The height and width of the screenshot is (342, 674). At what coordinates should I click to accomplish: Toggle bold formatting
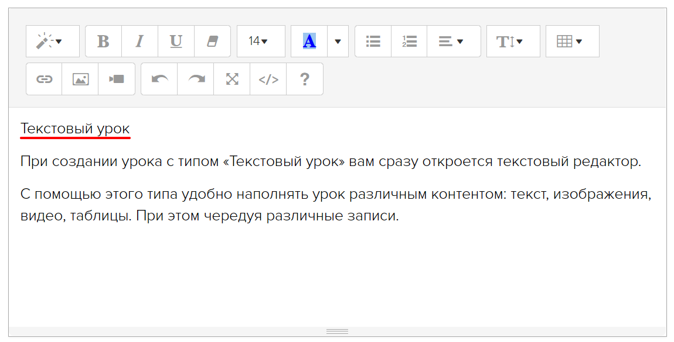point(103,42)
